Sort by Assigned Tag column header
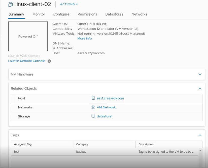This screenshot has width=208, height=168. [x=42, y=144]
